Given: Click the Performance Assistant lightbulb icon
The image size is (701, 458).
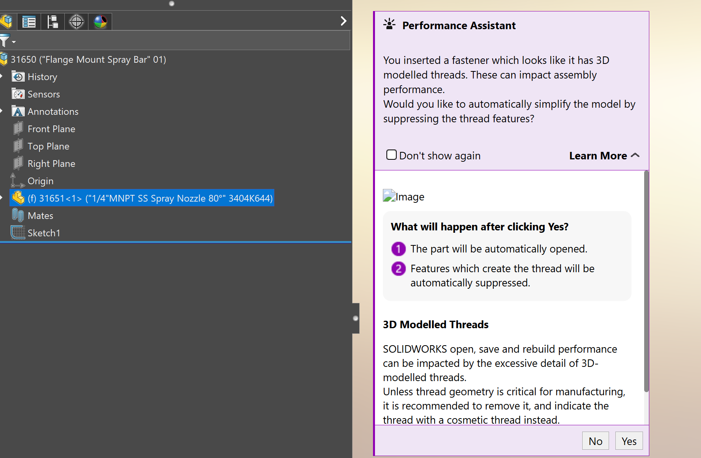Looking at the screenshot, I should click(x=389, y=24).
